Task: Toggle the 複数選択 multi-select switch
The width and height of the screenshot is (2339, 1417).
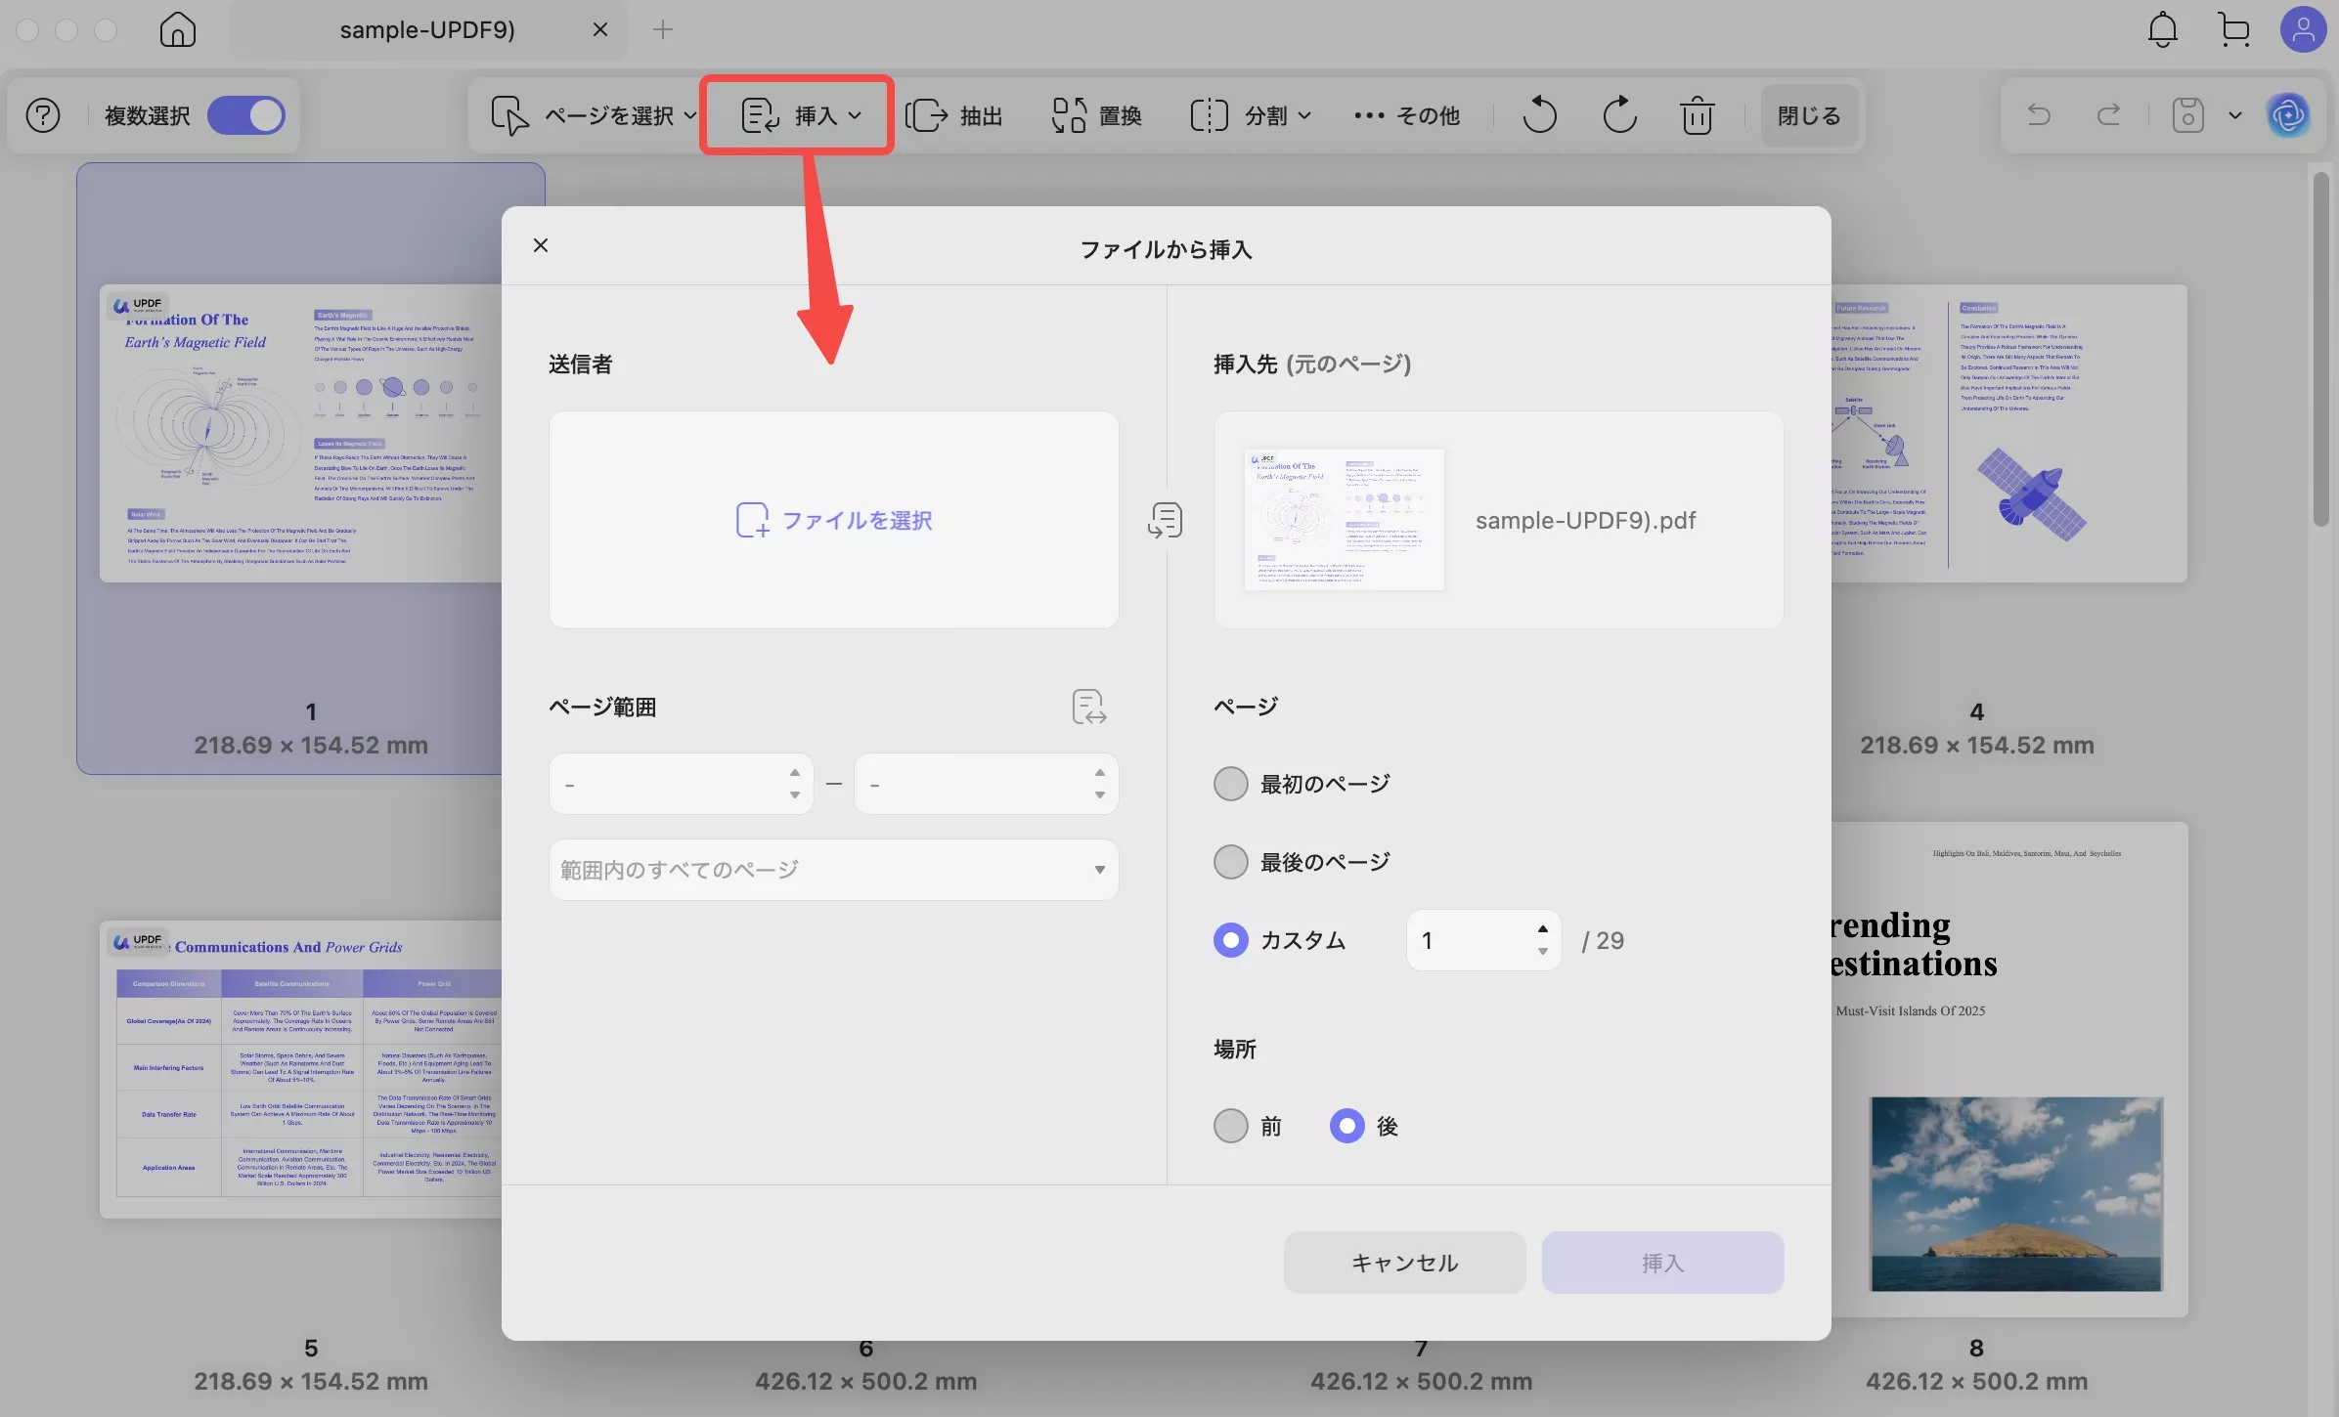Action: pos(245,114)
